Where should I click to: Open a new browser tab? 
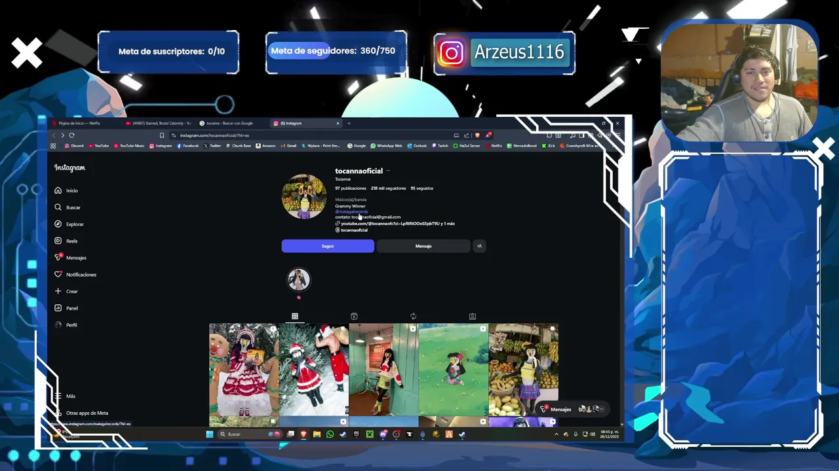(x=349, y=123)
